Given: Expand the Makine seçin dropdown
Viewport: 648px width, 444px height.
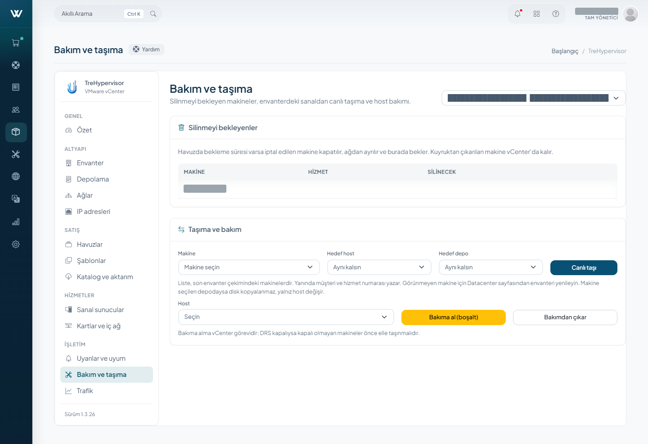Looking at the screenshot, I should coord(249,267).
